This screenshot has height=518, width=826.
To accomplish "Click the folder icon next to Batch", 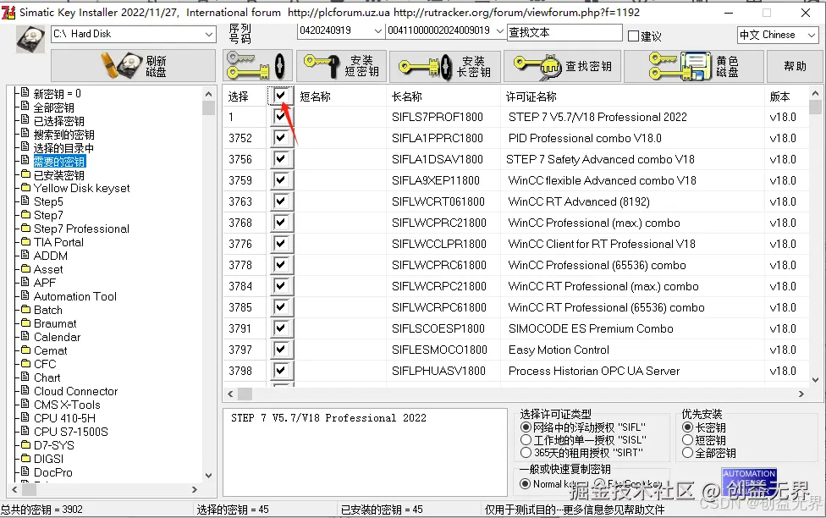I will (25, 309).
